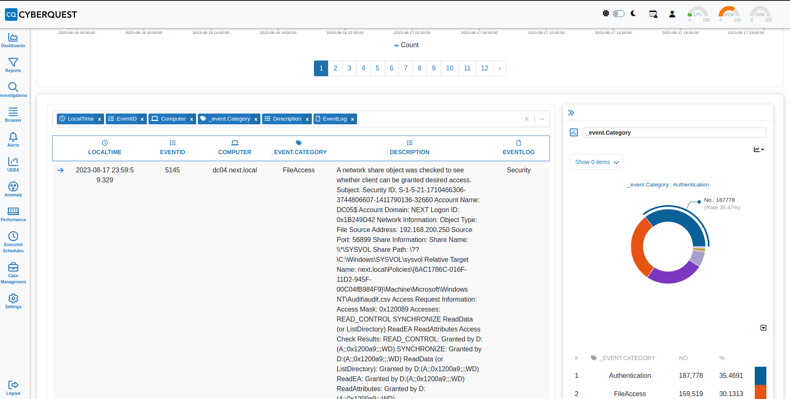Toggle the Count legend item
This screenshot has width=790, height=399.
click(406, 45)
